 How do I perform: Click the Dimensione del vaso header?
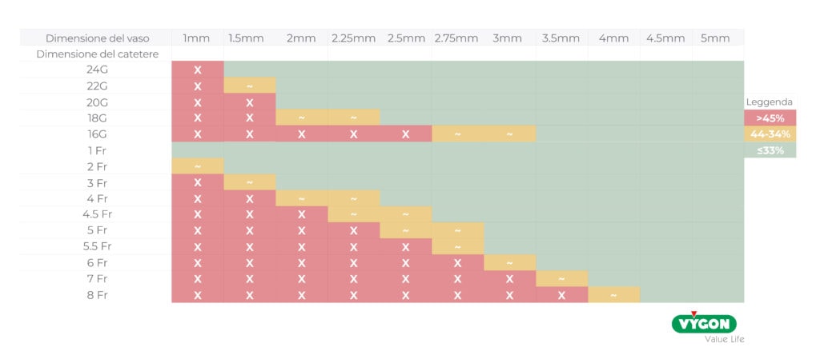click(x=97, y=38)
